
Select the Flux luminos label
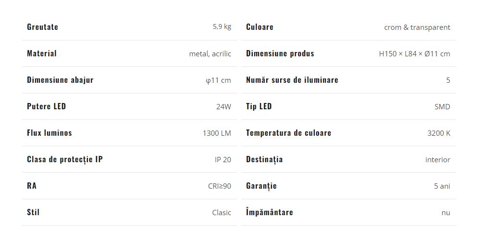coord(50,133)
